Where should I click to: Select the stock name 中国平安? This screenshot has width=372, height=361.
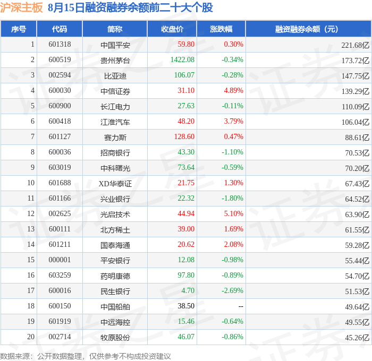click(115, 45)
